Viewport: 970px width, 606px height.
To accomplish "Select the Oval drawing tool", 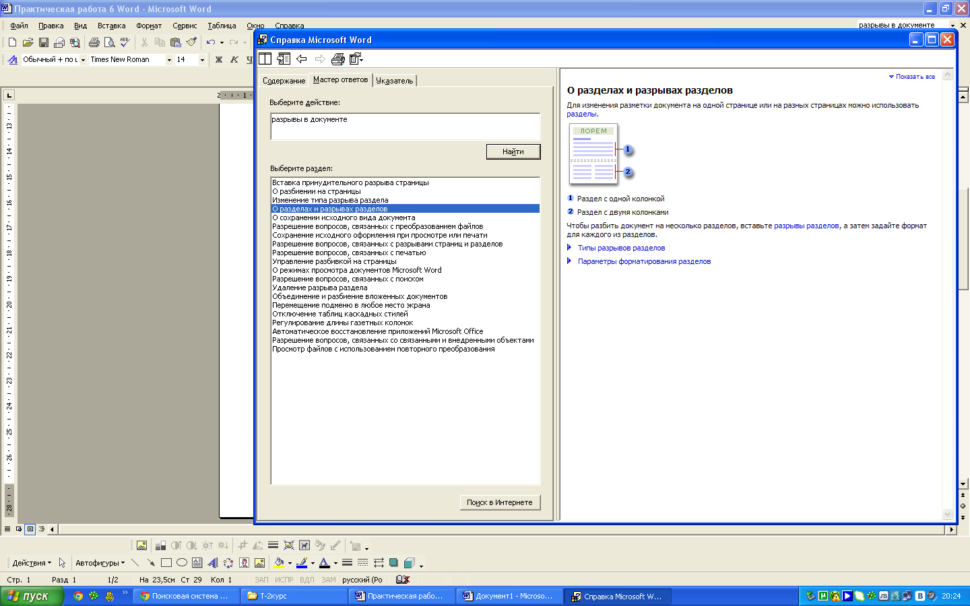I will [182, 563].
